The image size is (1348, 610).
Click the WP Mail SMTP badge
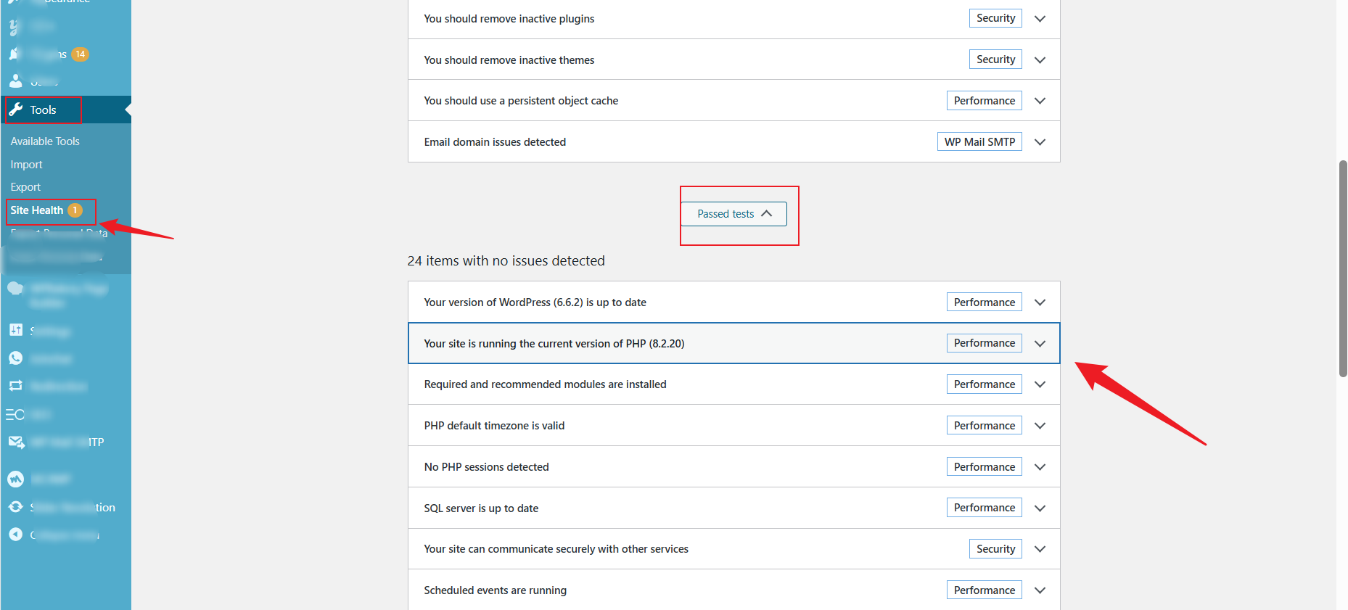point(979,142)
